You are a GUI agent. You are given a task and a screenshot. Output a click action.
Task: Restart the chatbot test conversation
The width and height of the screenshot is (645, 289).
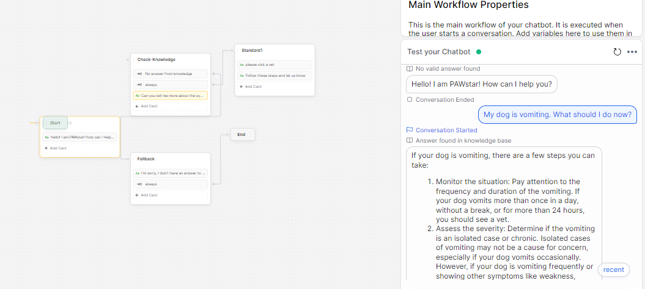[617, 52]
